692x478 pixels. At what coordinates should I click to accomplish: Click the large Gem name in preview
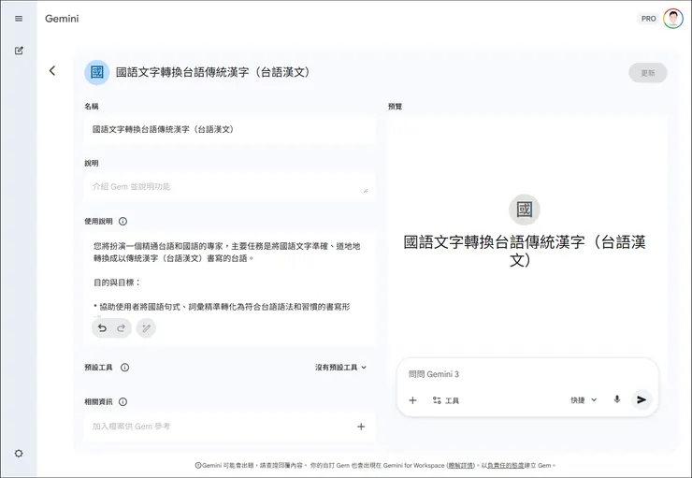click(525, 251)
